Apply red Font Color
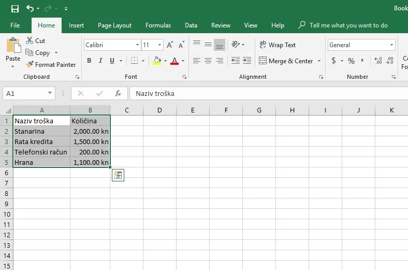The image size is (408, 270). (x=174, y=61)
